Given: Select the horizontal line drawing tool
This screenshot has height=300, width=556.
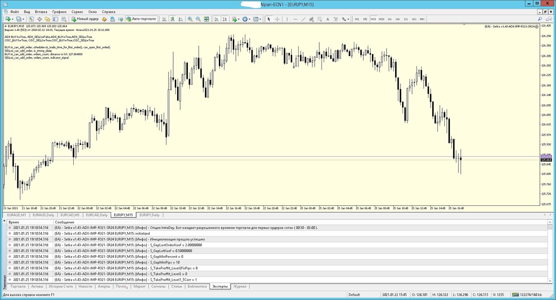Looking at the screenshot, I should (x=295, y=19).
